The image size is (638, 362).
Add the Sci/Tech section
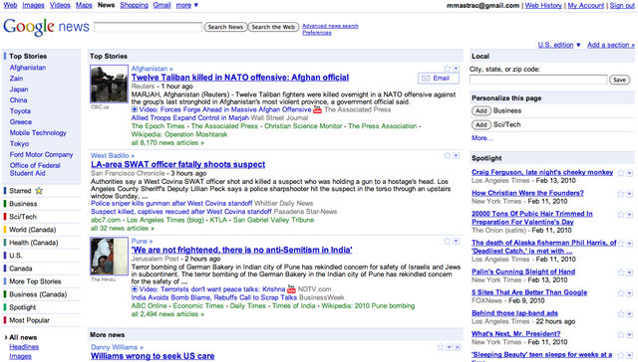tap(480, 124)
